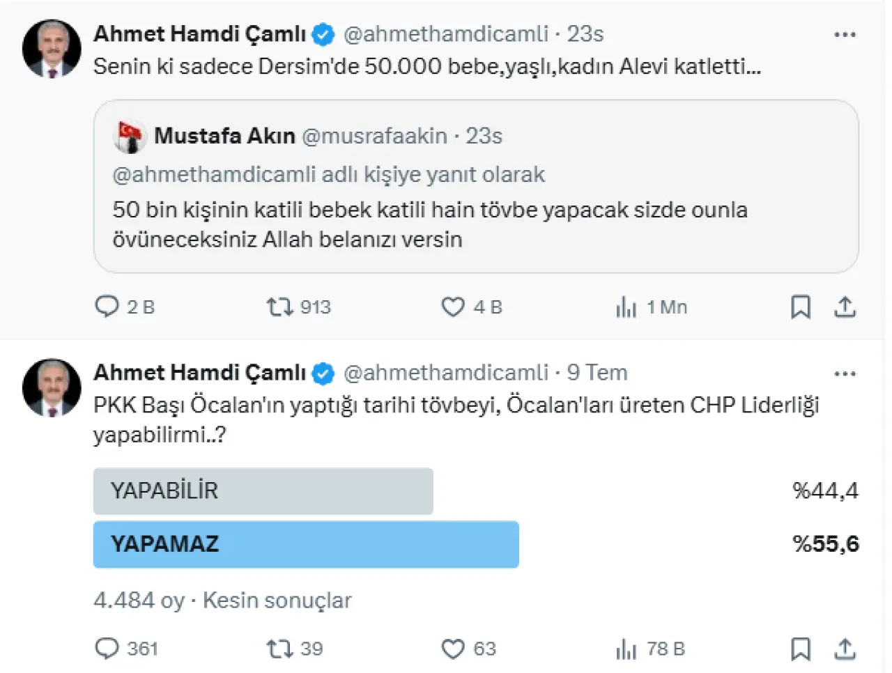The height and width of the screenshot is (673, 892).
Task: Like the poll tweet with 63 likes
Action: (453, 649)
